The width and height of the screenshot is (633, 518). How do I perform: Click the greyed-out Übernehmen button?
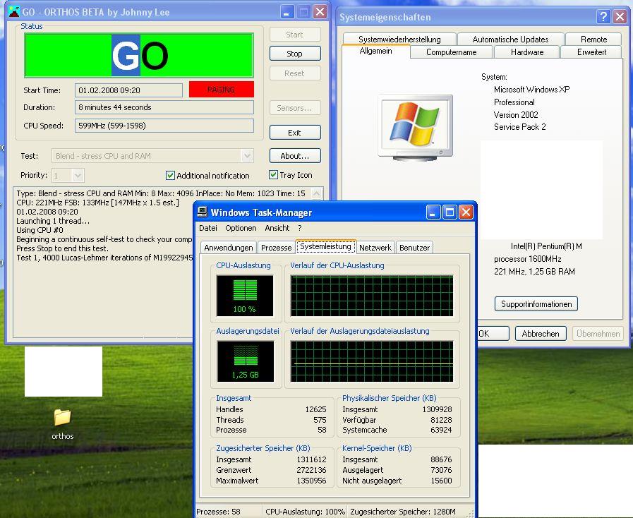click(598, 334)
